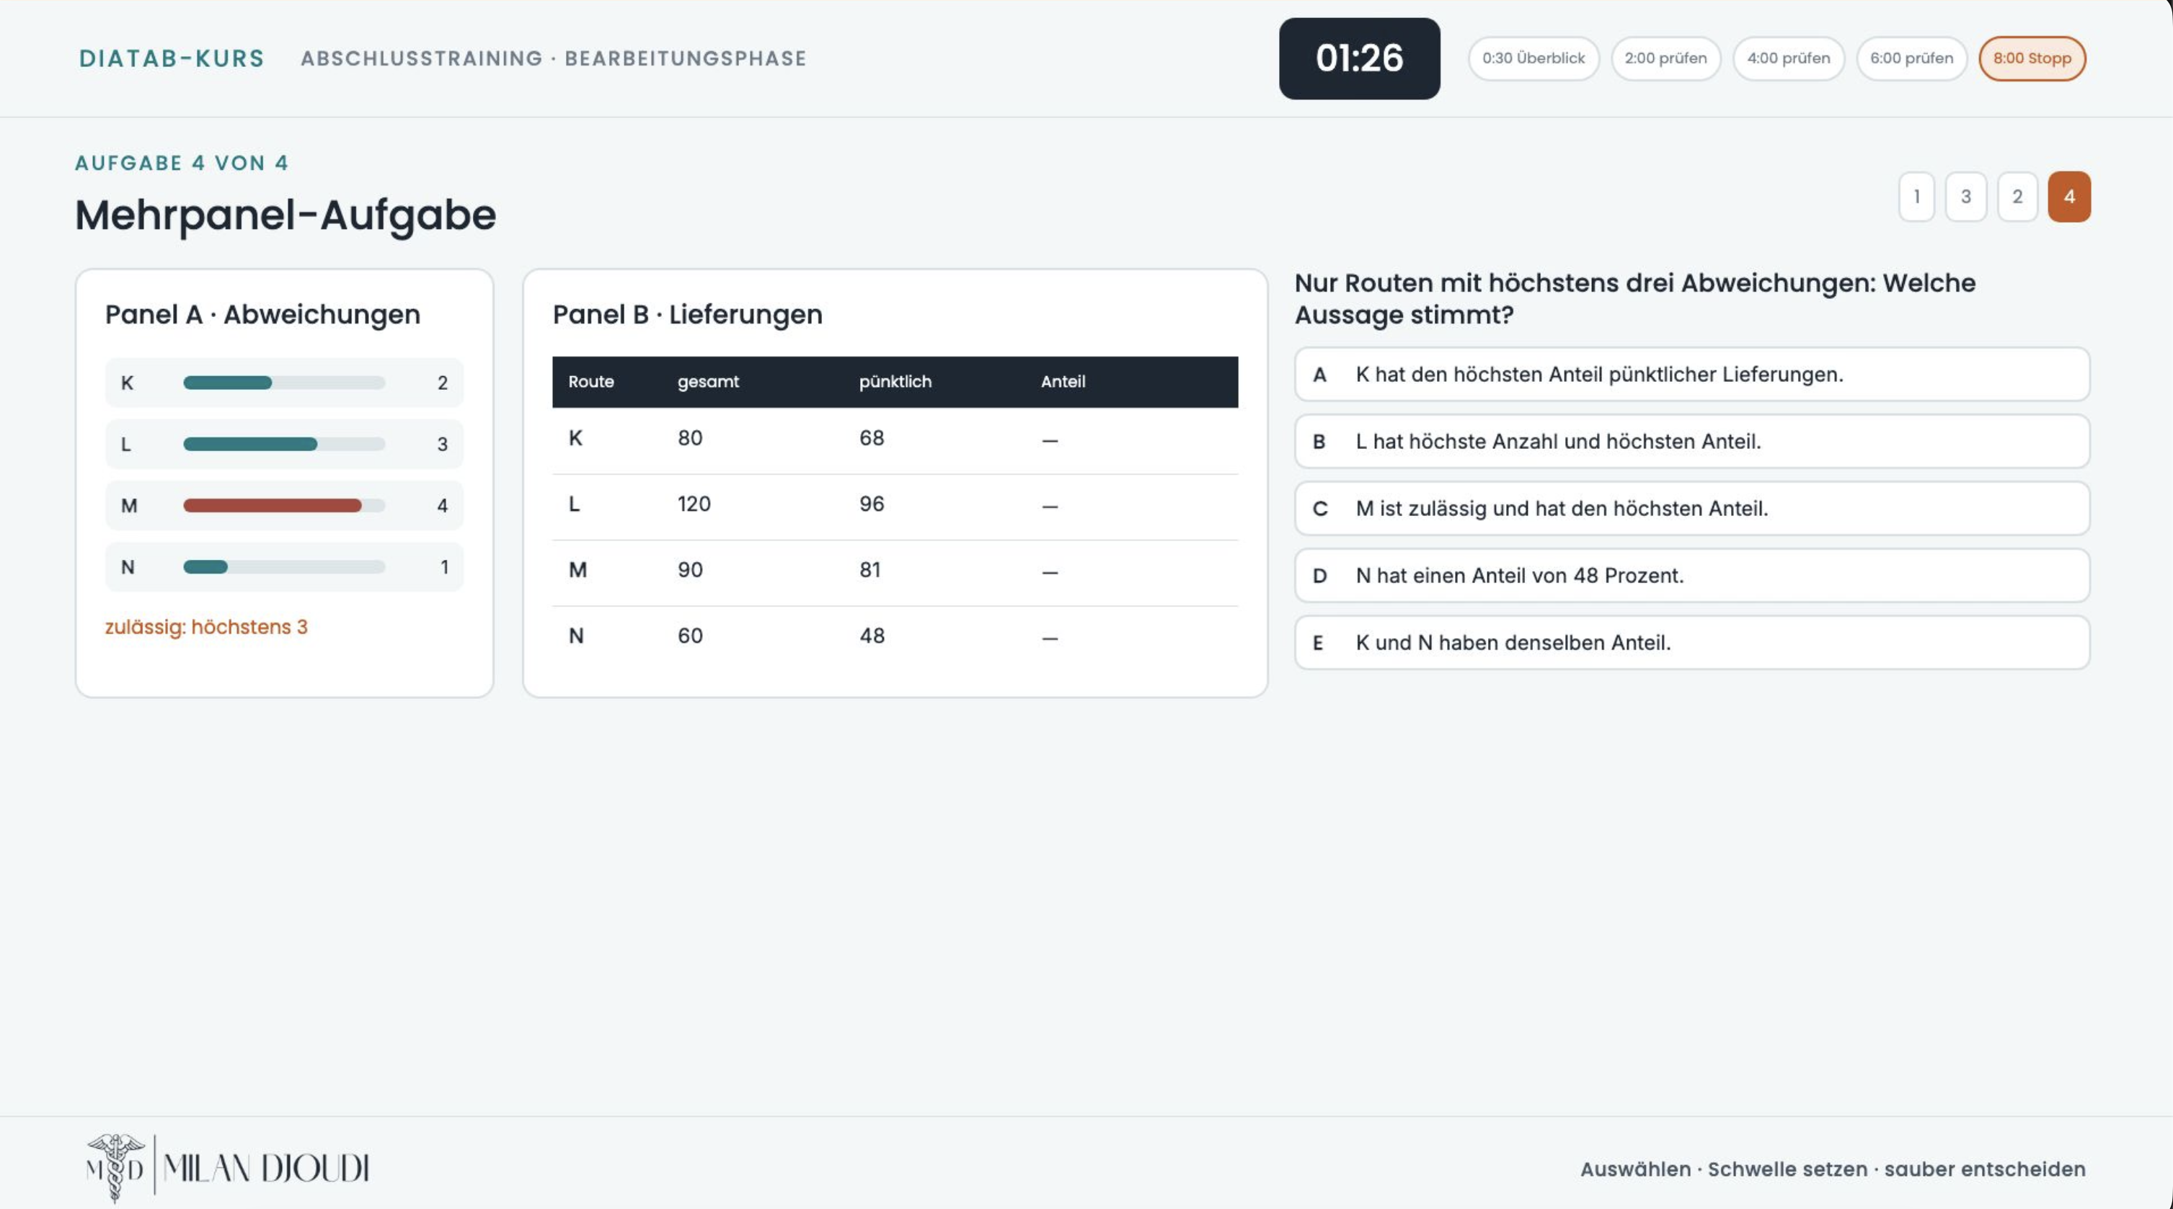The height and width of the screenshot is (1209, 2173).
Task: Click the 'Anteil' column header
Action: [x=1062, y=381]
